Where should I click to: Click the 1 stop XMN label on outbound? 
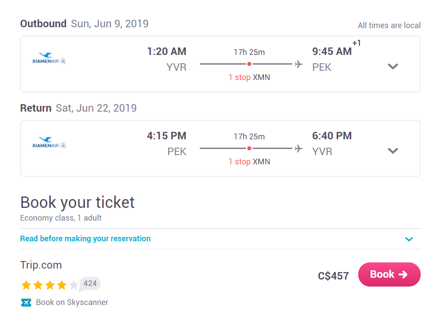click(x=249, y=77)
